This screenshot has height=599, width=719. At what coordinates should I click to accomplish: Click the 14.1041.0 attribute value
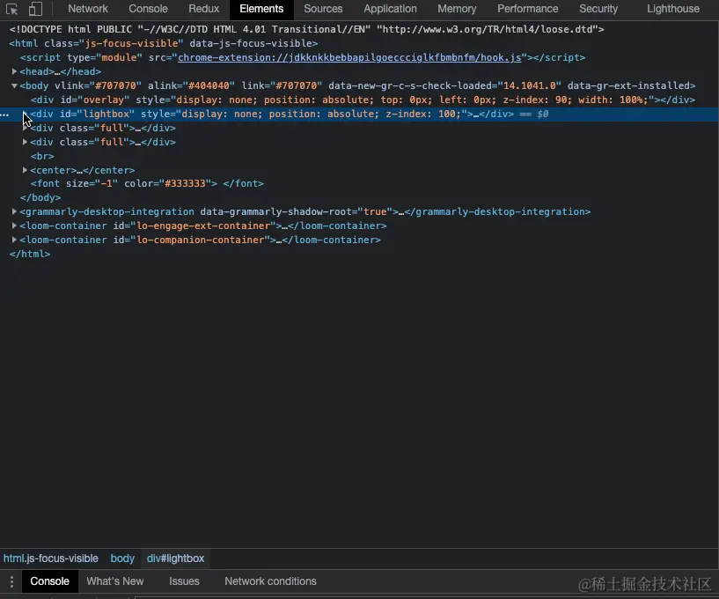(529, 85)
